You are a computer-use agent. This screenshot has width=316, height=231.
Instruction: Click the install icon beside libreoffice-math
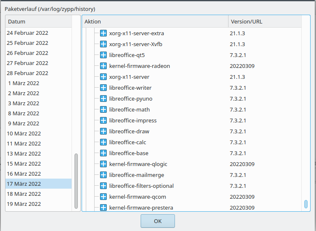tap(103, 109)
